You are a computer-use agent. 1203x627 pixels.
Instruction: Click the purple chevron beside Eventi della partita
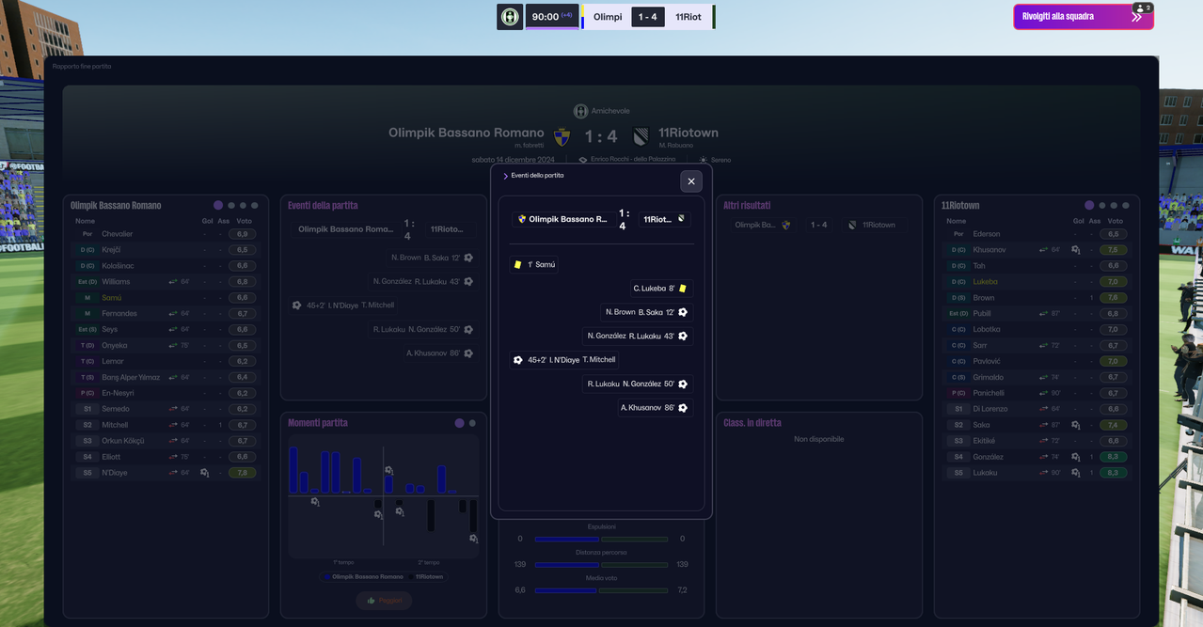(506, 176)
